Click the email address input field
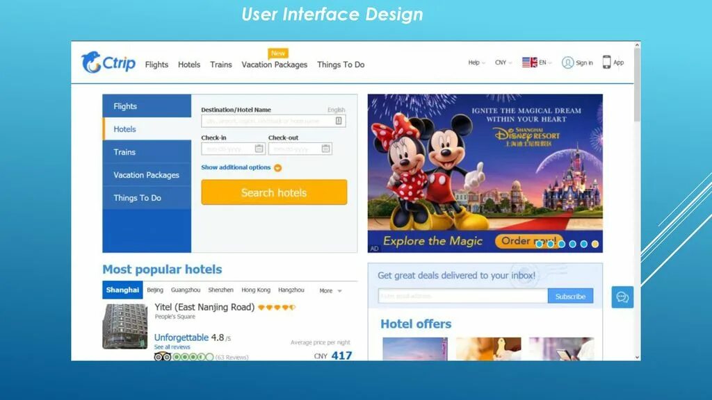 pos(462,296)
